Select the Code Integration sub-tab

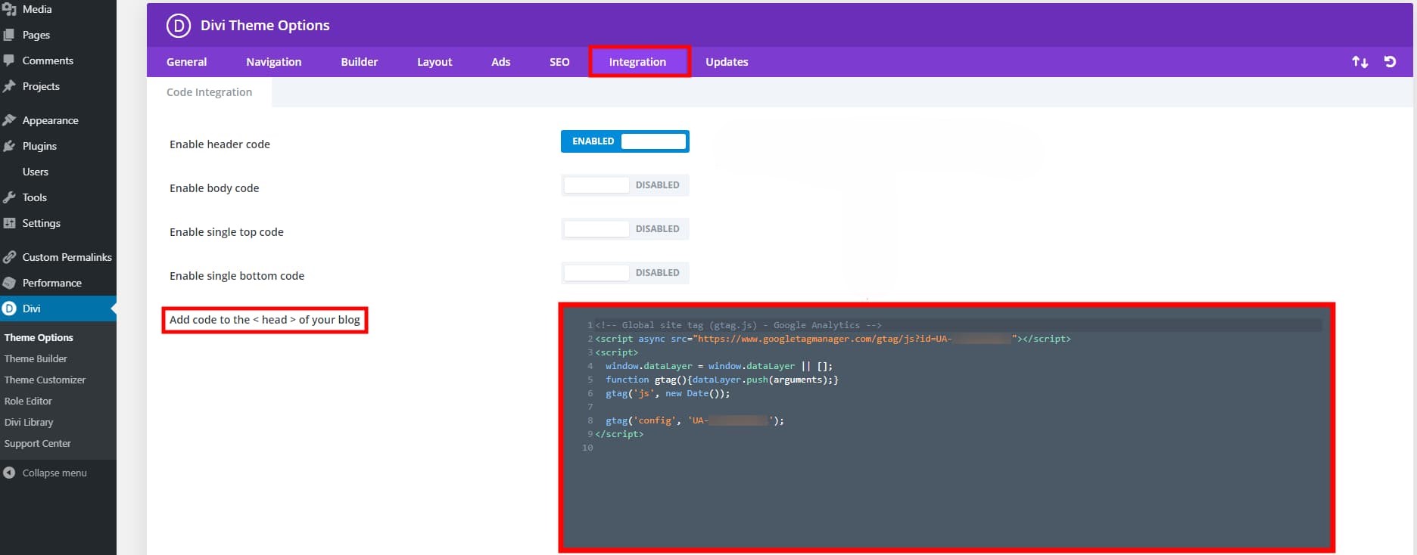[x=210, y=92]
